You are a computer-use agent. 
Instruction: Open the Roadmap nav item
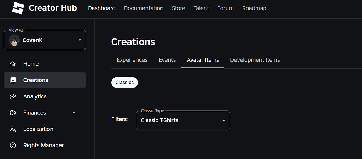pyautogui.click(x=254, y=8)
